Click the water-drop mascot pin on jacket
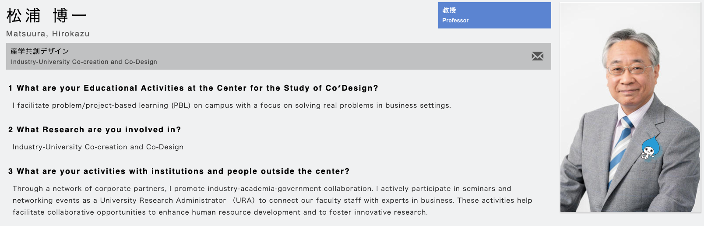Viewport: 704px width, 226px height. point(650,148)
